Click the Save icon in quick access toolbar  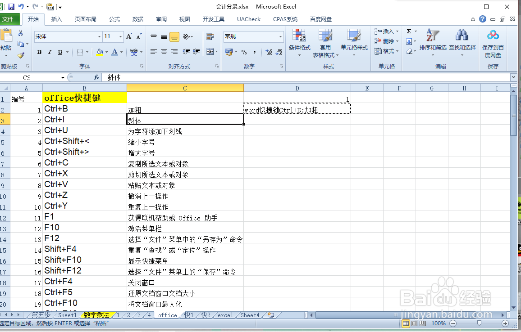(11, 7)
